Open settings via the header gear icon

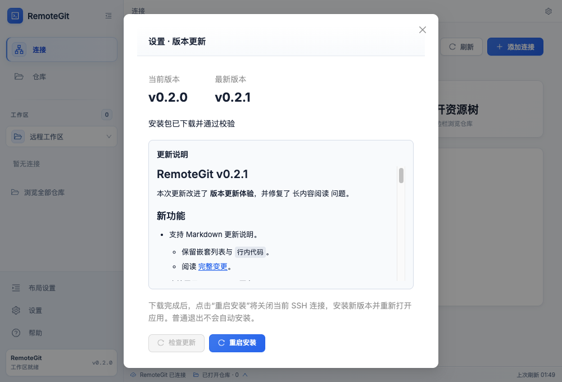549,11
